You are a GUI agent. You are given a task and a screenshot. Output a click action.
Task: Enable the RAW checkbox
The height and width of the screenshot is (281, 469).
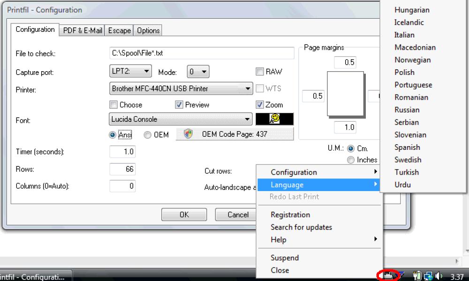pyautogui.click(x=259, y=72)
